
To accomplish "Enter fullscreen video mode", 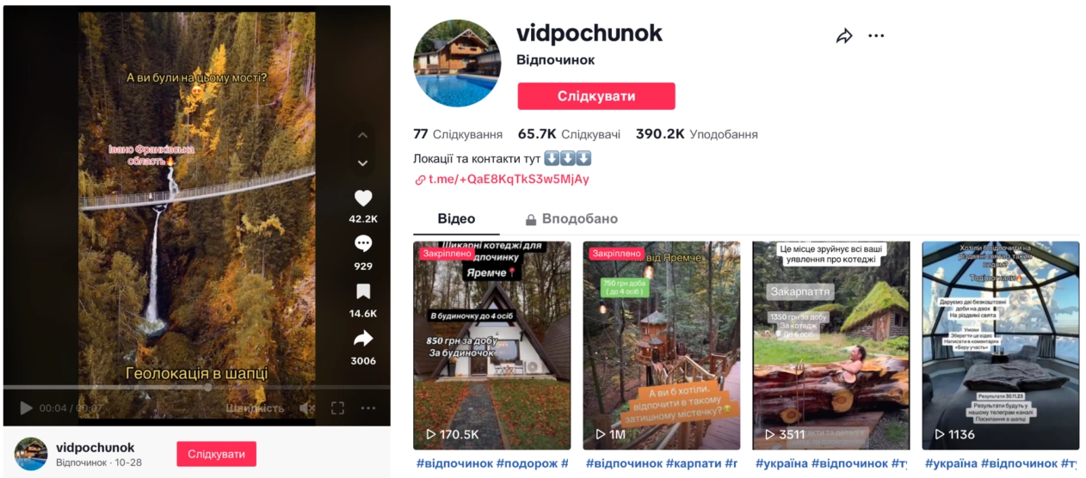I will (x=338, y=408).
